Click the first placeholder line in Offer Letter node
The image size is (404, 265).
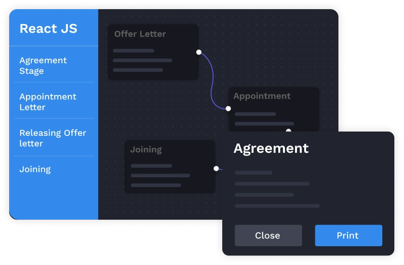(134, 51)
